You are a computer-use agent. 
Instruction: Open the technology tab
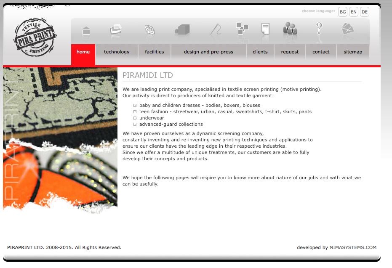[x=117, y=52]
